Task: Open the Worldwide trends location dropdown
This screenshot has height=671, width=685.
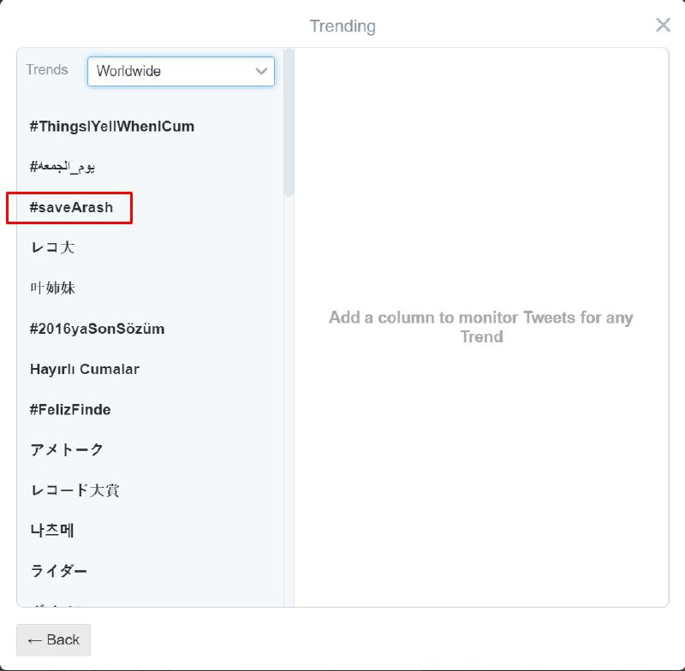Action: click(181, 71)
